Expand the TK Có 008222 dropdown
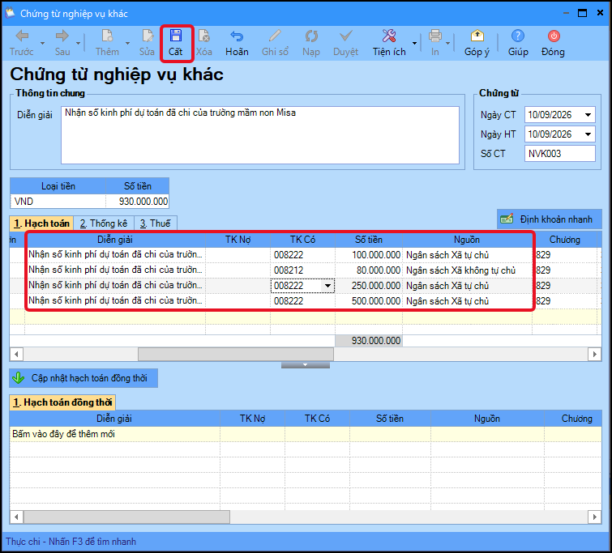 (327, 286)
